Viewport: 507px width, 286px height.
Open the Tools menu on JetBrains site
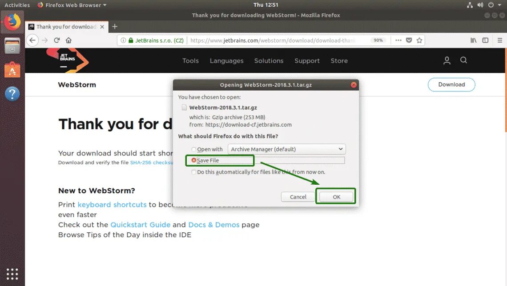coord(190,61)
